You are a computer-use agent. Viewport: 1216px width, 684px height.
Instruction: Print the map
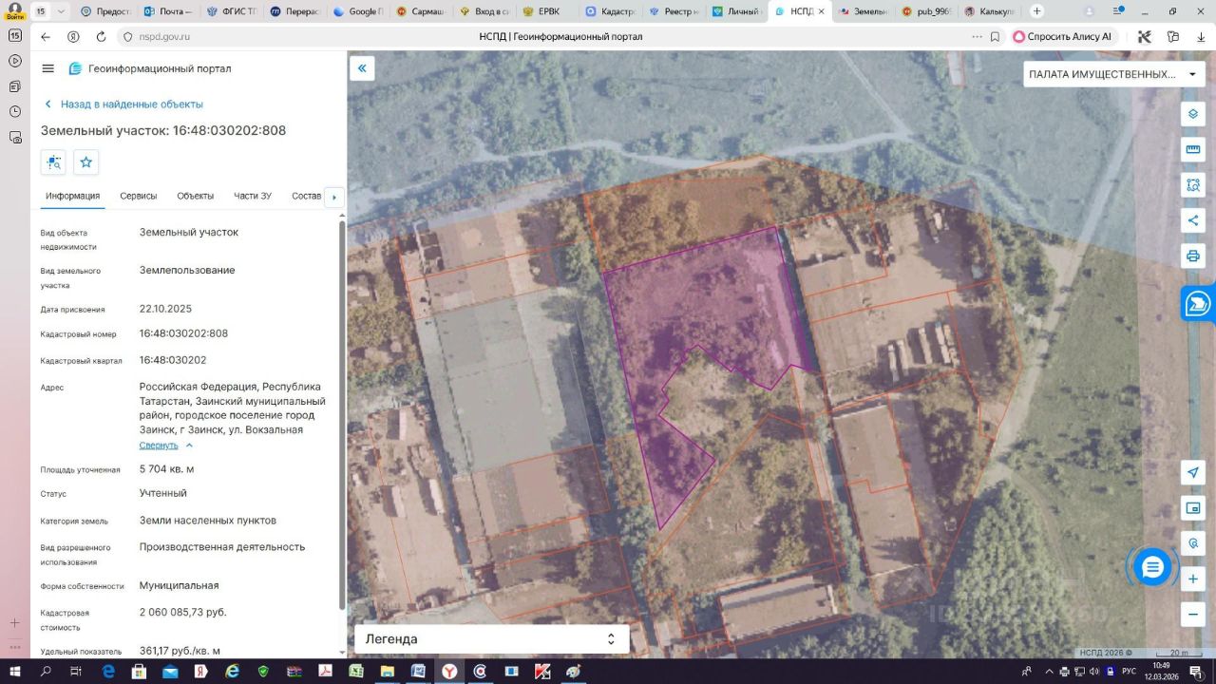click(x=1193, y=256)
